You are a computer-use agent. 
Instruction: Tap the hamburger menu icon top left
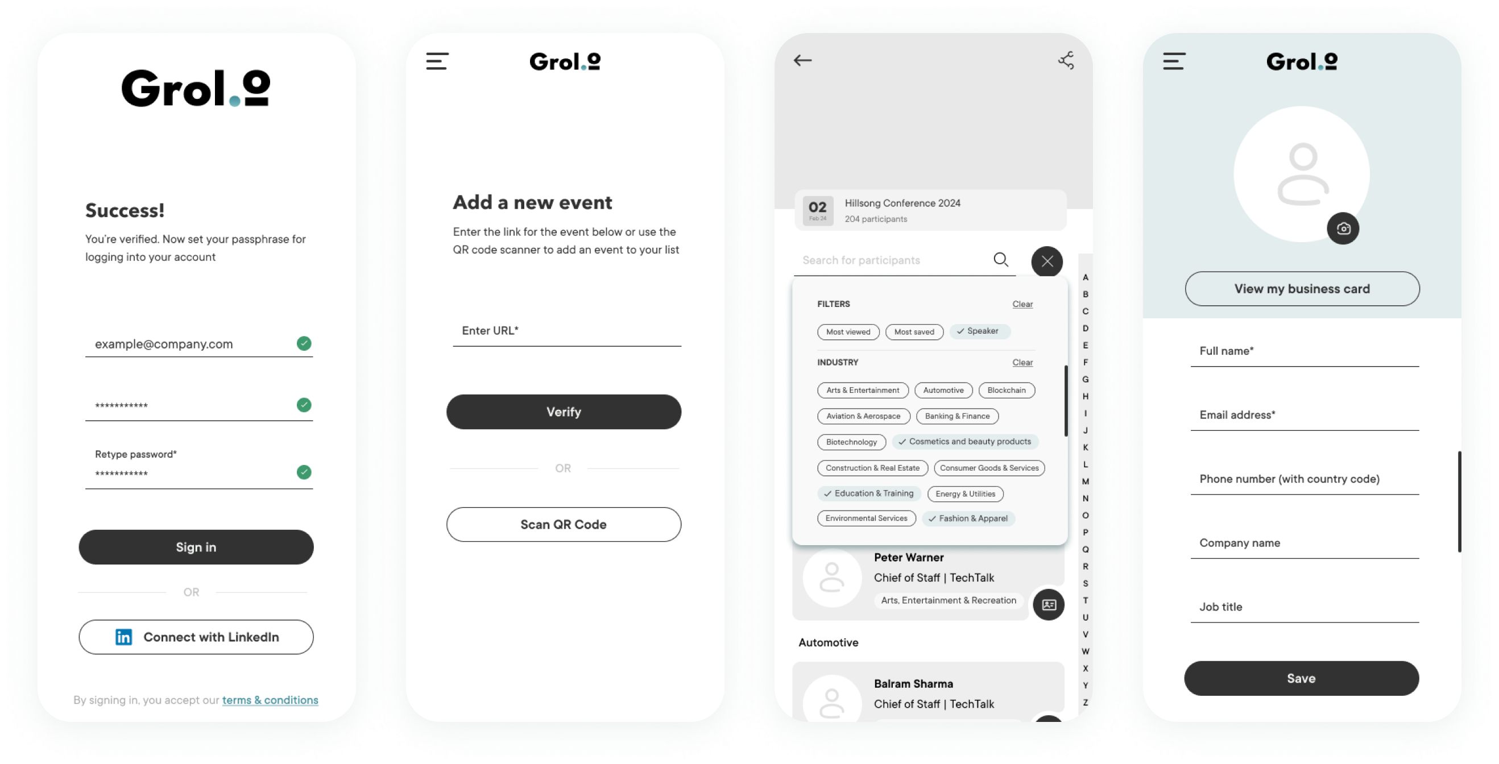click(438, 61)
